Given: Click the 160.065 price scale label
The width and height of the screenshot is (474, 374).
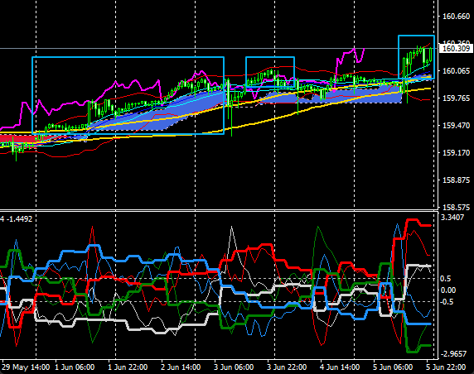Looking at the screenshot, I should (x=456, y=71).
